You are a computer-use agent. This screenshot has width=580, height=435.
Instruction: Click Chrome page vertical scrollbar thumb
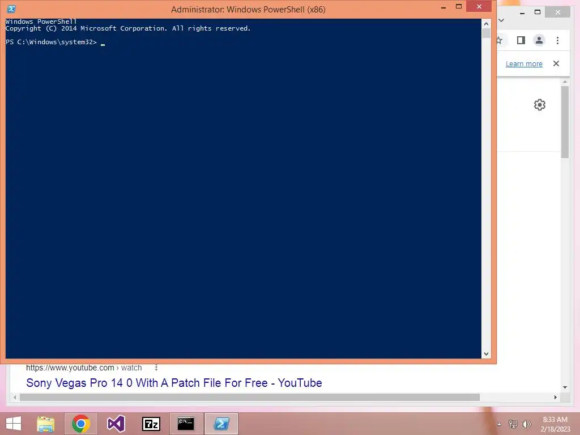click(565, 122)
